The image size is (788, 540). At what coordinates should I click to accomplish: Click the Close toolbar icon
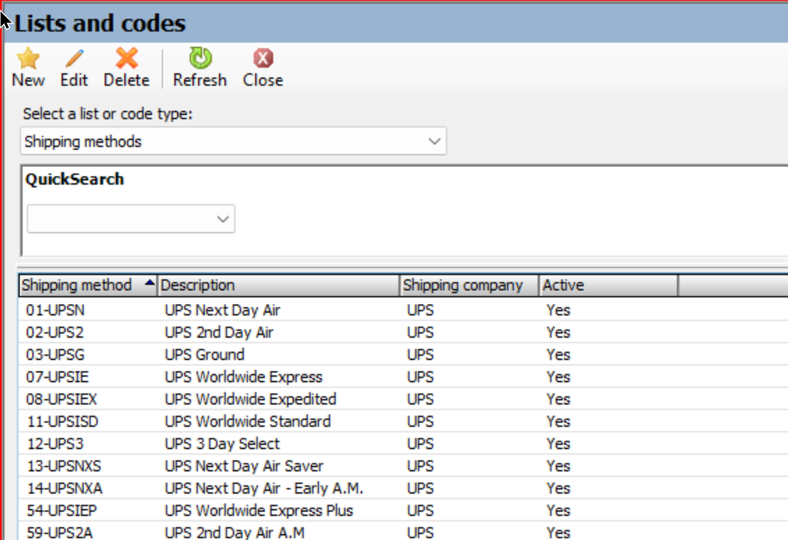tap(263, 58)
